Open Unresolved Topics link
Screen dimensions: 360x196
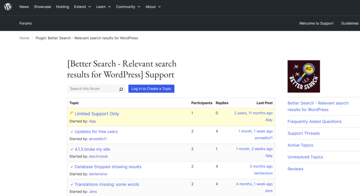[x=305, y=157]
